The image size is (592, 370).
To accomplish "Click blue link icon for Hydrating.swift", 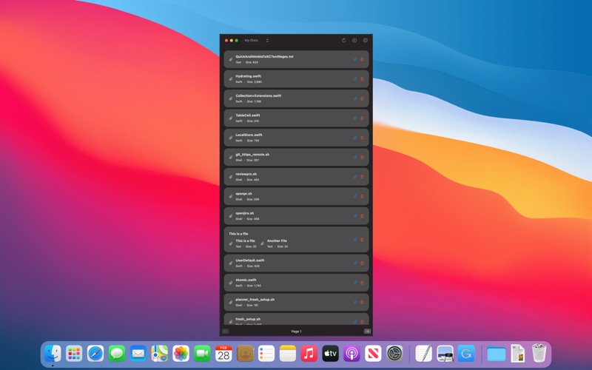I will (x=355, y=79).
